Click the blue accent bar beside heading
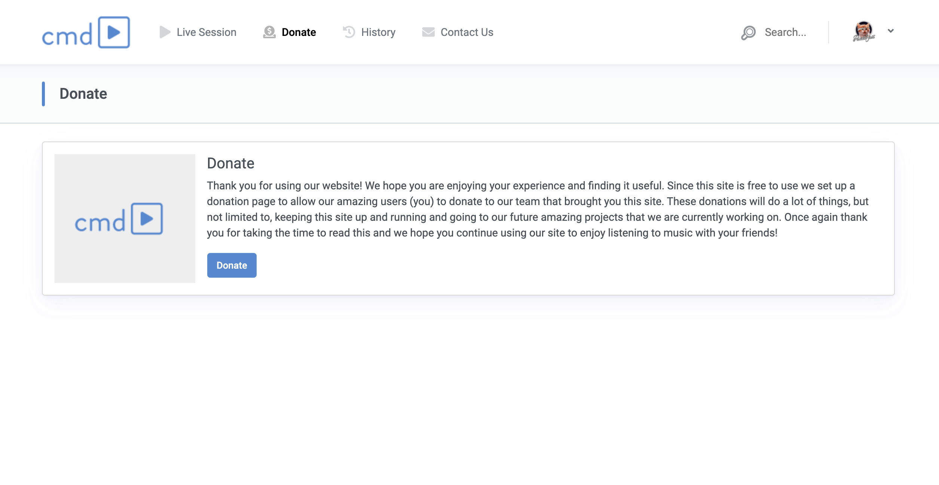939x485 pixels. click(43, 94)
